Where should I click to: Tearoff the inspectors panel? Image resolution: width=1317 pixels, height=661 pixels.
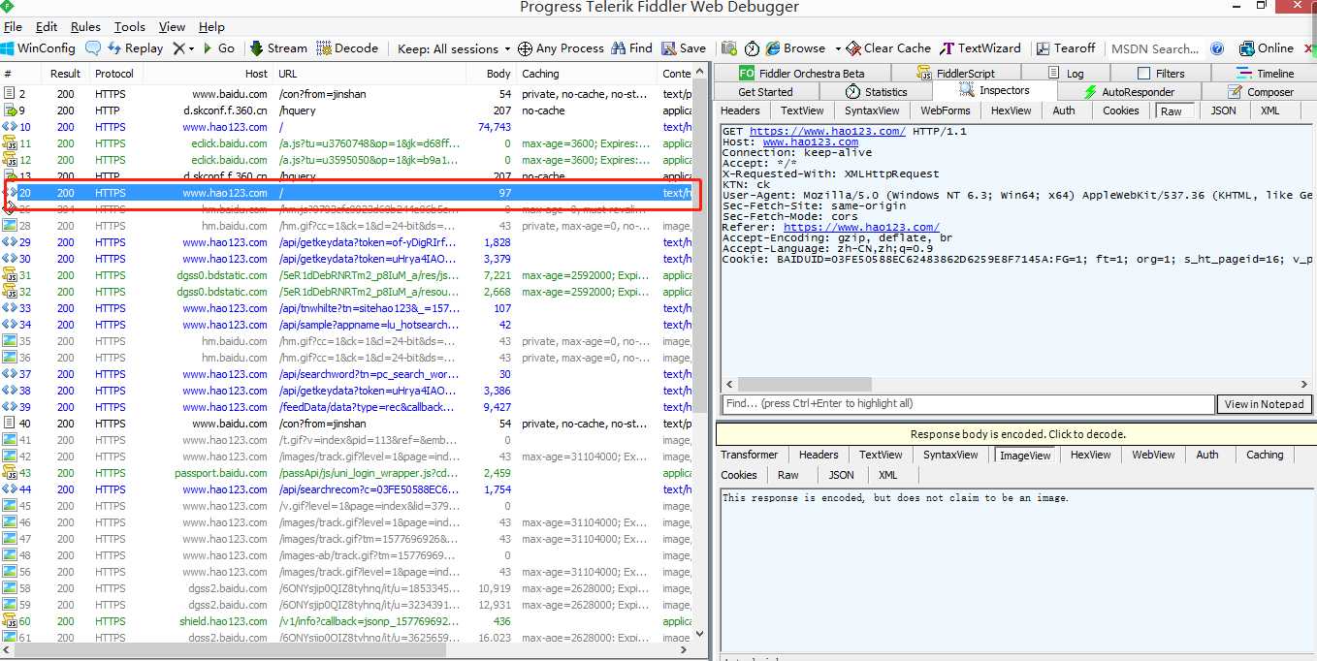[1065, 47]
